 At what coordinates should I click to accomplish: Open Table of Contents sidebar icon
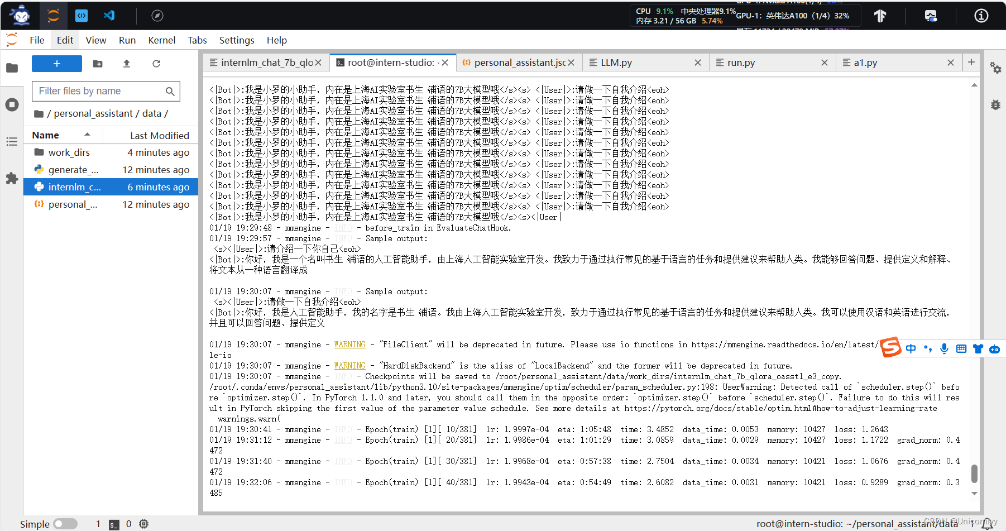(x=12, y=142)
